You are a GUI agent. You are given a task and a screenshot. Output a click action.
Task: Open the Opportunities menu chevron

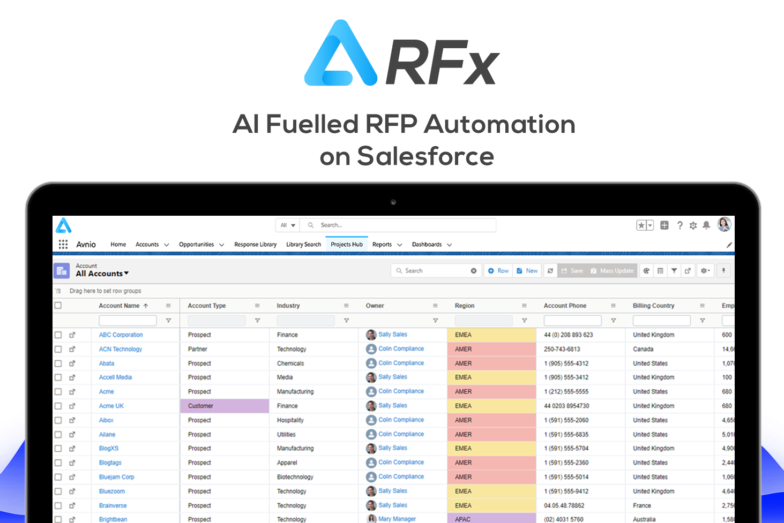(221, 244)
